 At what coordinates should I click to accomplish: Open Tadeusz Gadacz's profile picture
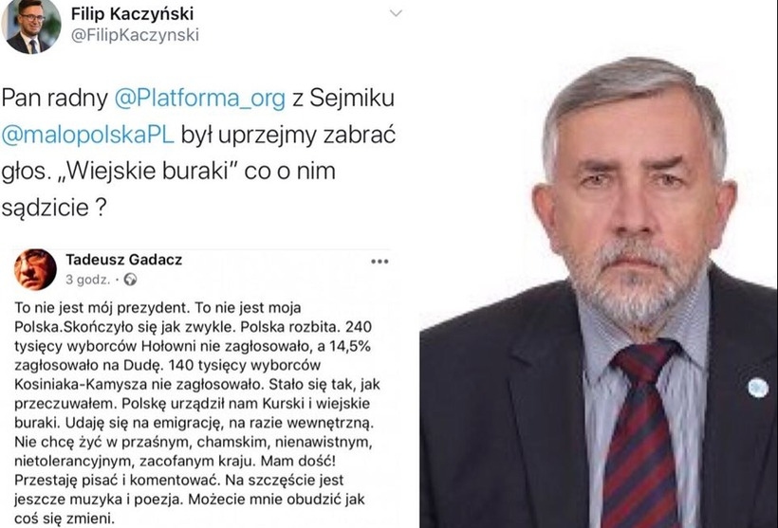tap(35, 269)
